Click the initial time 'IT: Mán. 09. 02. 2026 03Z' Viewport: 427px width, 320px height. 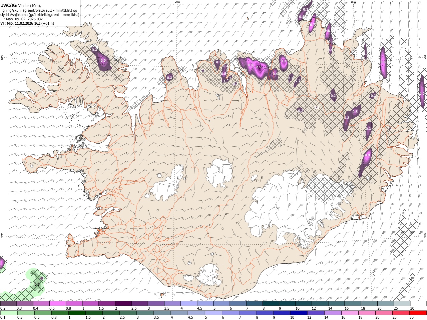pos(22,19)
